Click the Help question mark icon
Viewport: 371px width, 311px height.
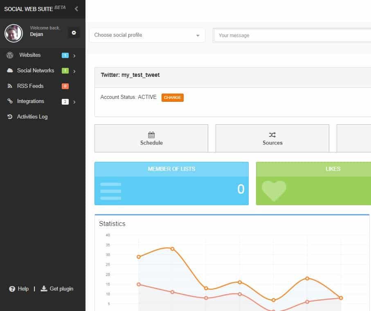click(12, 289)
